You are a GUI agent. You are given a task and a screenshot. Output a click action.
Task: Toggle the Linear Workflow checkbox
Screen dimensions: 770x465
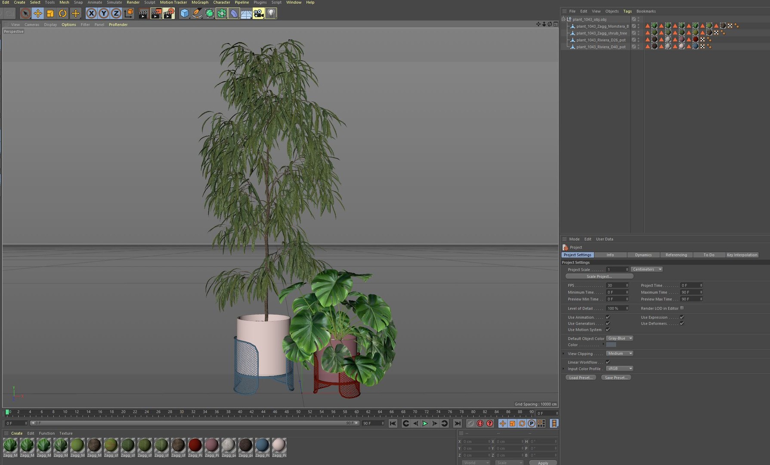click(x=608, y=362)
